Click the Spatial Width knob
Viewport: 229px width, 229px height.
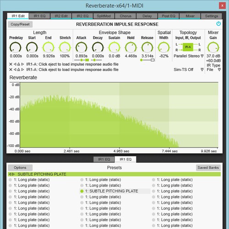(164, 48)
